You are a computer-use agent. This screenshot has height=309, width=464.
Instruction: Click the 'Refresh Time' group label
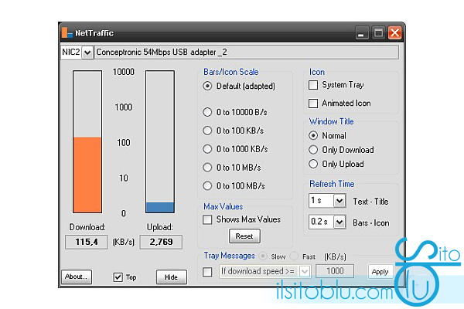pos(332,184)
